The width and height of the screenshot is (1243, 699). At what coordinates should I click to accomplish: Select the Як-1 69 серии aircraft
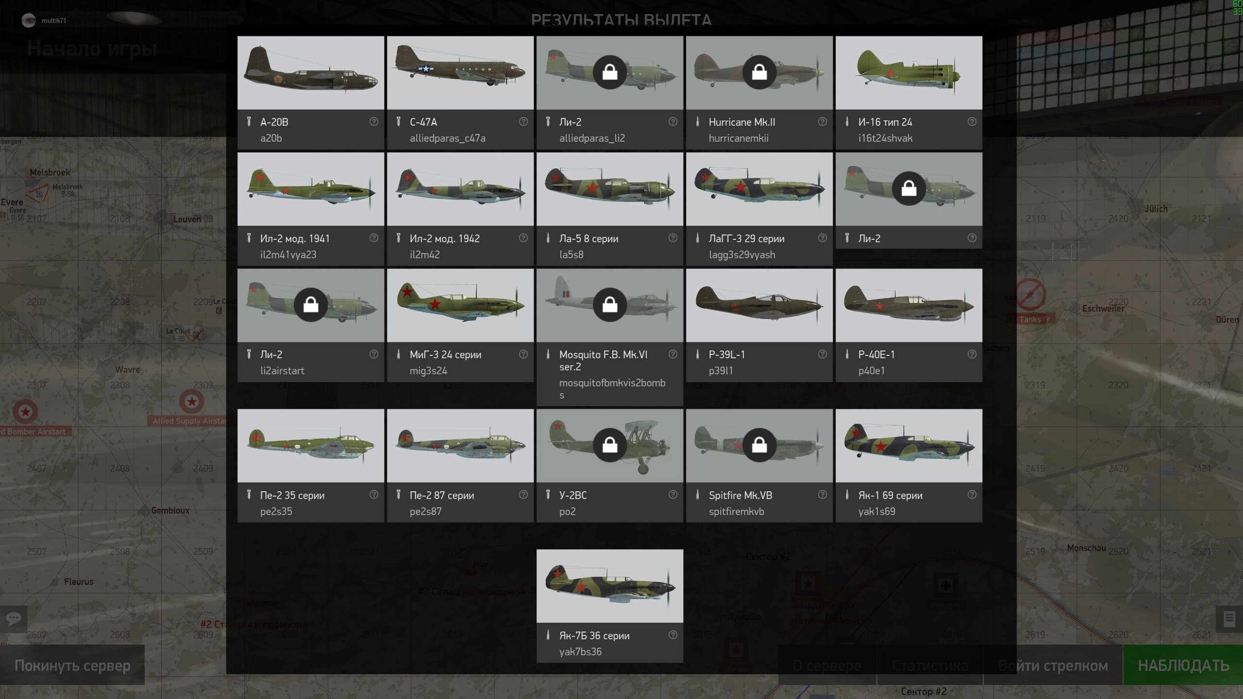pyautogui.click(x=909, y=466)
